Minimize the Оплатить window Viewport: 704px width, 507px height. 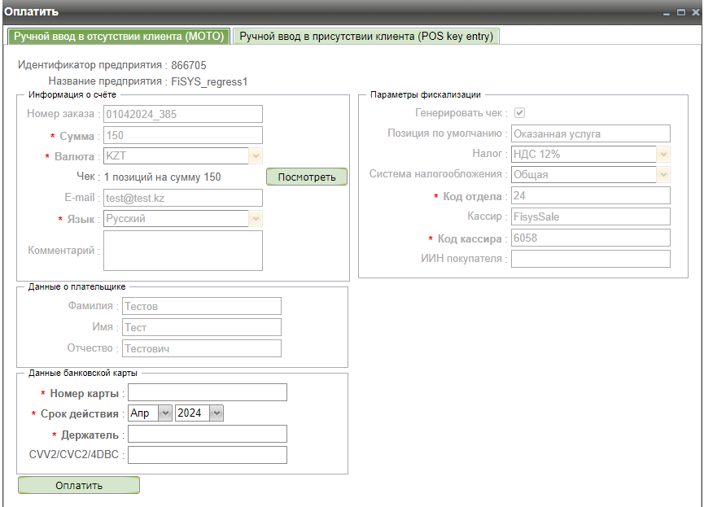667,12
